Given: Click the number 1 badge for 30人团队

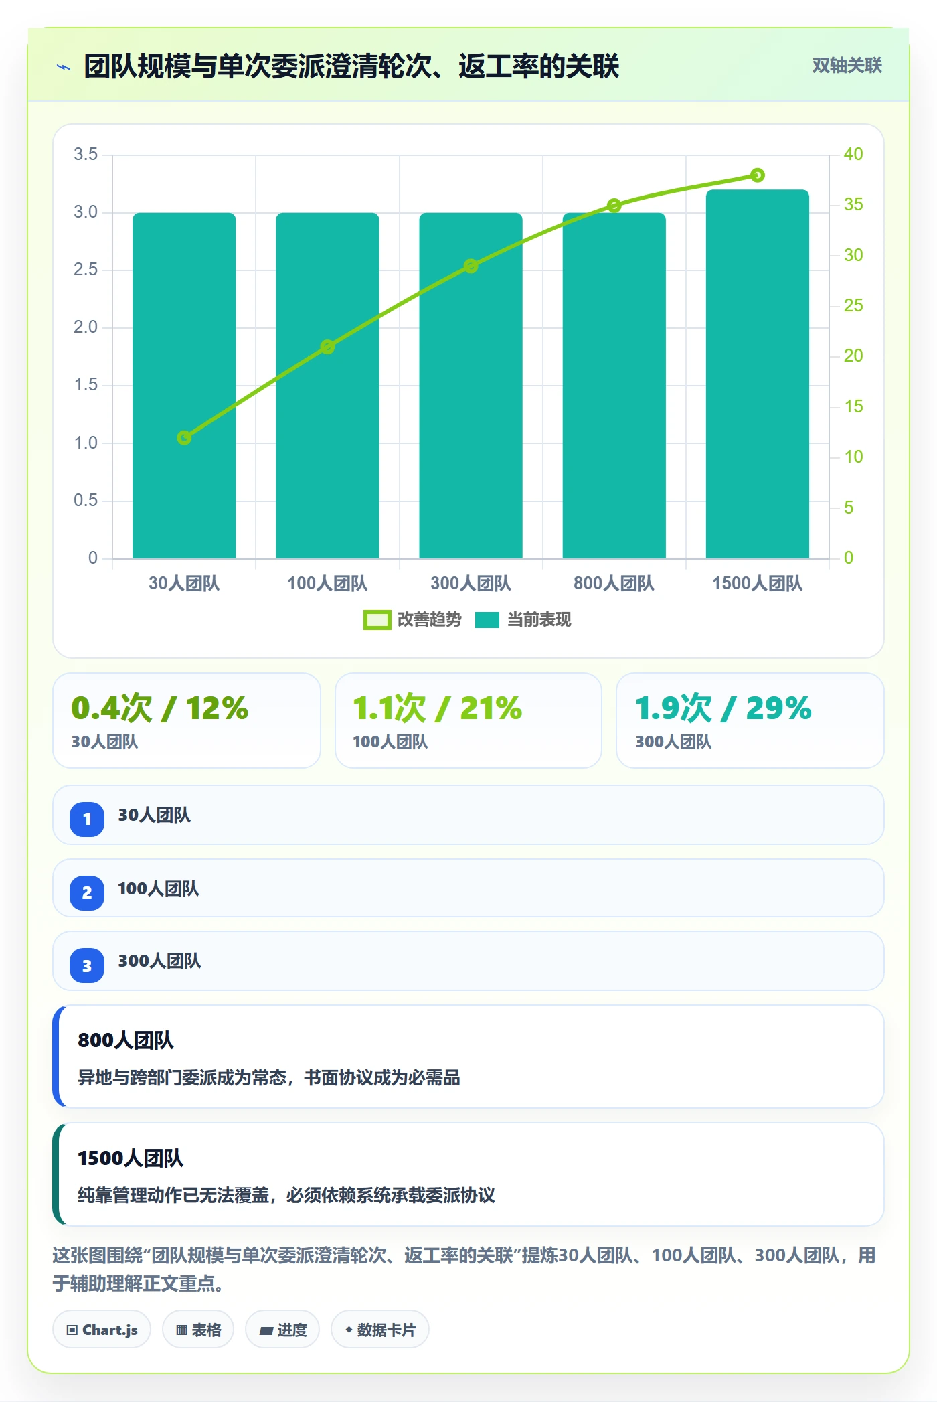Looking at the screenshot, I should [x=87, y=820].
